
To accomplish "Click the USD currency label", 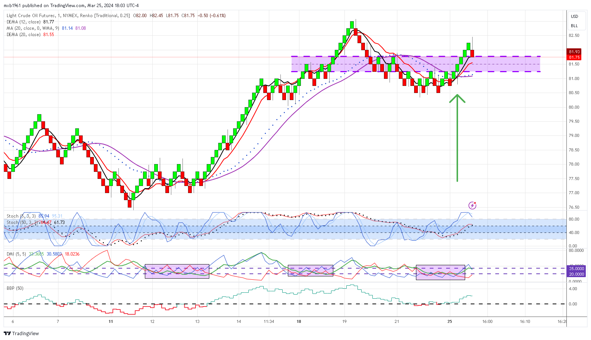I will tap(575, 16).
